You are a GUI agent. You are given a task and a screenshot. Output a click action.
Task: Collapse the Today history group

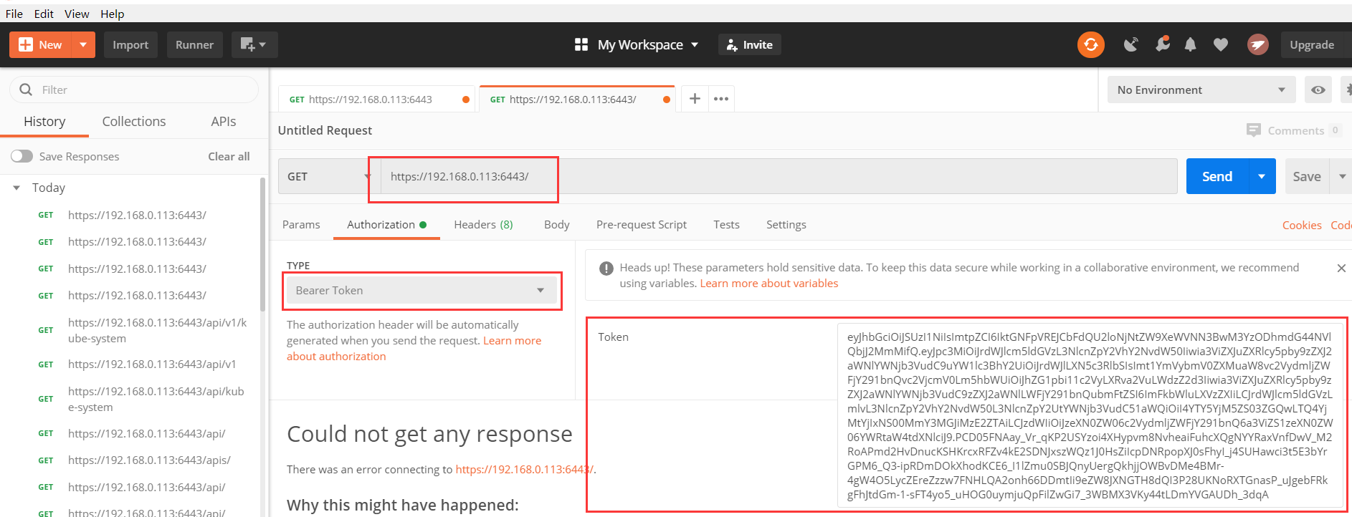pyautogui.click(x=16, y=188)
